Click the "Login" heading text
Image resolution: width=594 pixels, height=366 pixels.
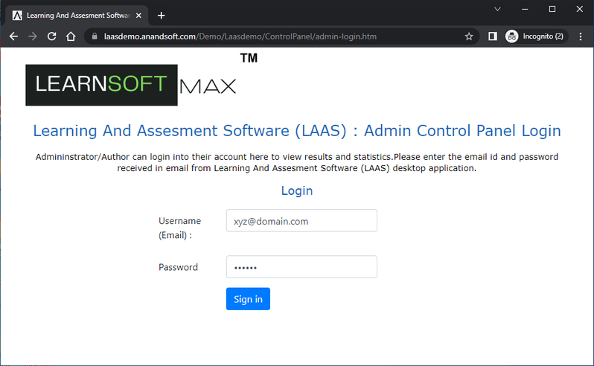[x=297, y=190]
